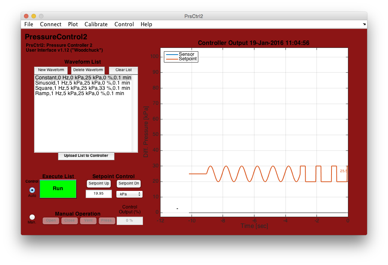Upload List to Controller
This screenshot has width=388, height=265.
(86, 156)
